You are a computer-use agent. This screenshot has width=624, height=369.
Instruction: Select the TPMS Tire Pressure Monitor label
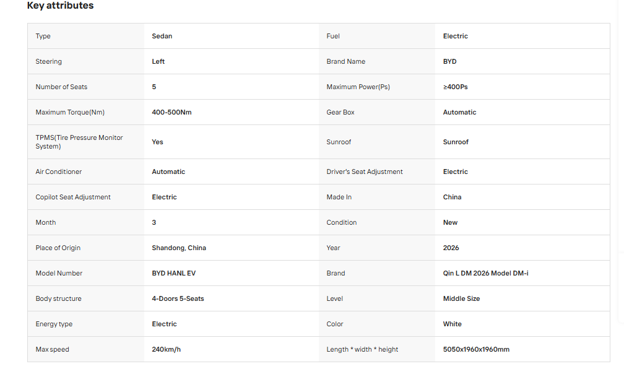pyautogui.click(x=79, y=142)
